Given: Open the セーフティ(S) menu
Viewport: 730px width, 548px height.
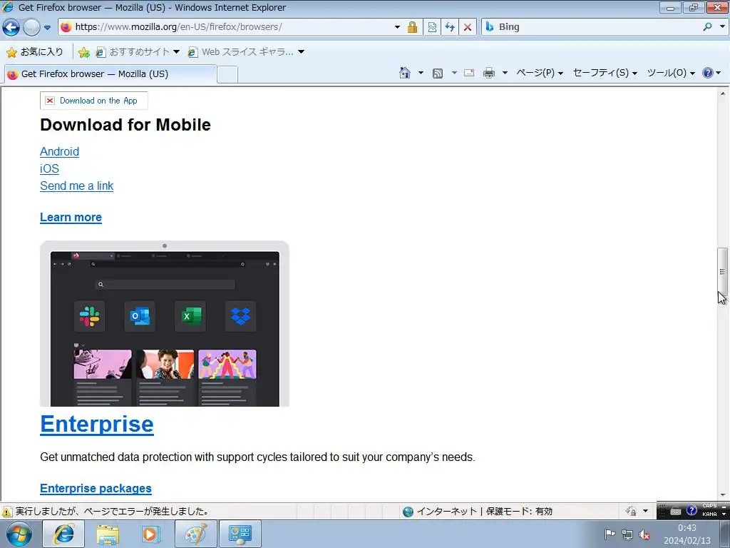Looking at the screenshot, I should 605,73.
